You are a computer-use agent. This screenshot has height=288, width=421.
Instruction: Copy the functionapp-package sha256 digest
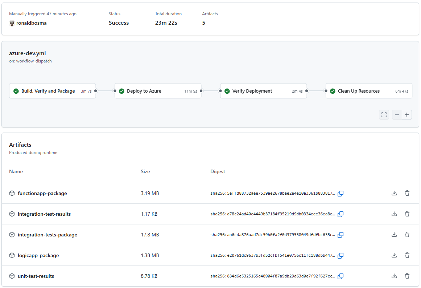pyautogui.click(x=340, y=194)
